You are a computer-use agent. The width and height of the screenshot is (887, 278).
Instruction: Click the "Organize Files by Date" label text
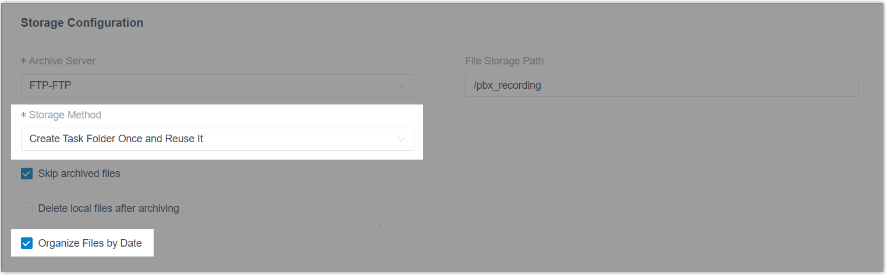90,243
